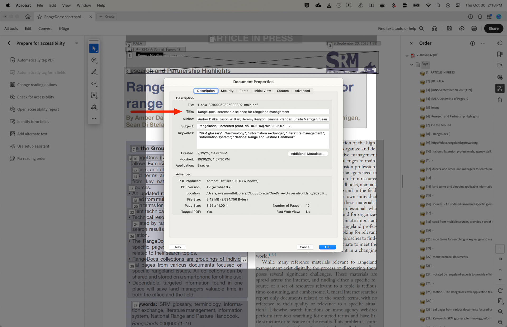Open Check for accessibility in the left panel

pos(35,97)
